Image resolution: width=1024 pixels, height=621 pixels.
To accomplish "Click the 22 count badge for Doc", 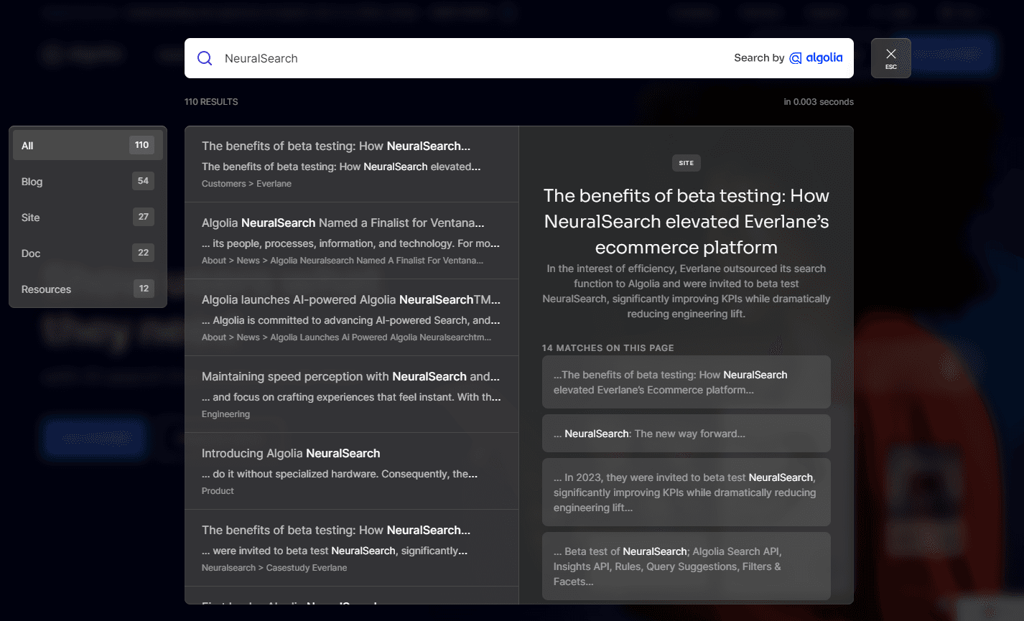I will coord(143,253).
